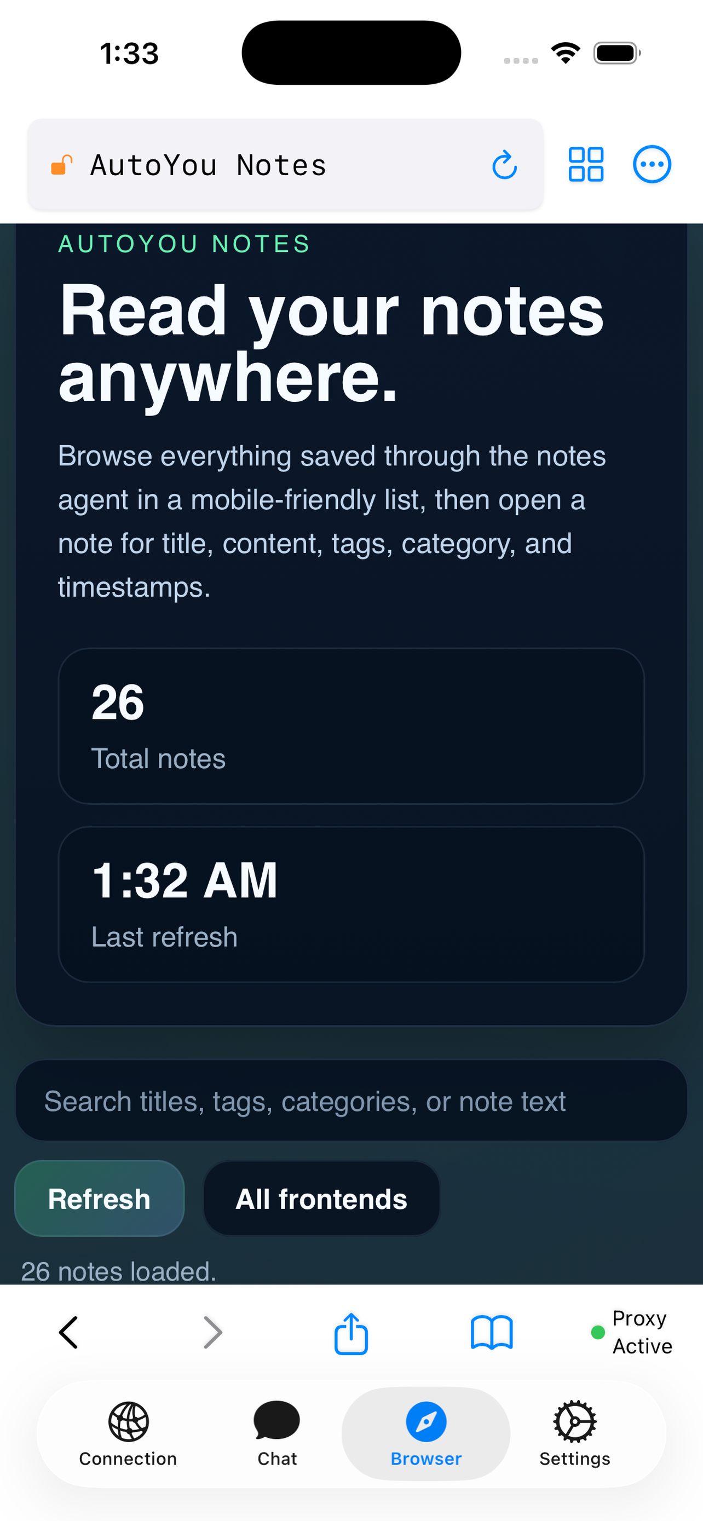Viewport: 703px width, 1521px height.
Task: Open the bookmarks panel
Action: [x=493, y=1332]
